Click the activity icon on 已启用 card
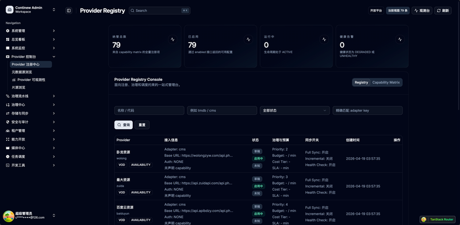 tap(248, 39)
